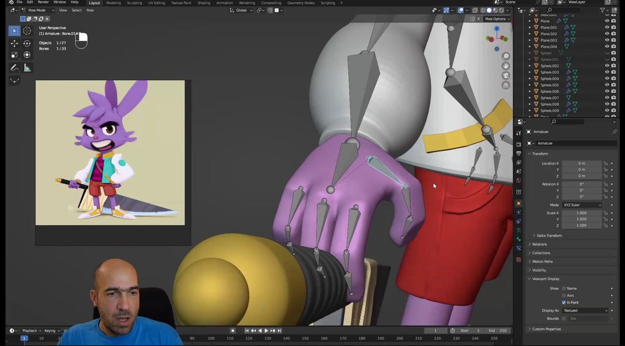Image resolution: width=625 pixels, height=346 pixels.
Task: Open the View Layer properties tab
Action: 518,163
